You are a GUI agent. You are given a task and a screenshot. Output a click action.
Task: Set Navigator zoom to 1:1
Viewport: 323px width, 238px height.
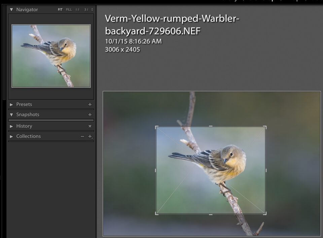(78, 10)
